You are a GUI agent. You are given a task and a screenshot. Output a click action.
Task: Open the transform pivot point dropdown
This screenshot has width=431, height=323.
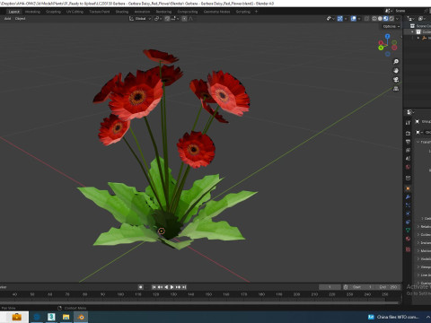pyautogui.click(x=158, y=19)
